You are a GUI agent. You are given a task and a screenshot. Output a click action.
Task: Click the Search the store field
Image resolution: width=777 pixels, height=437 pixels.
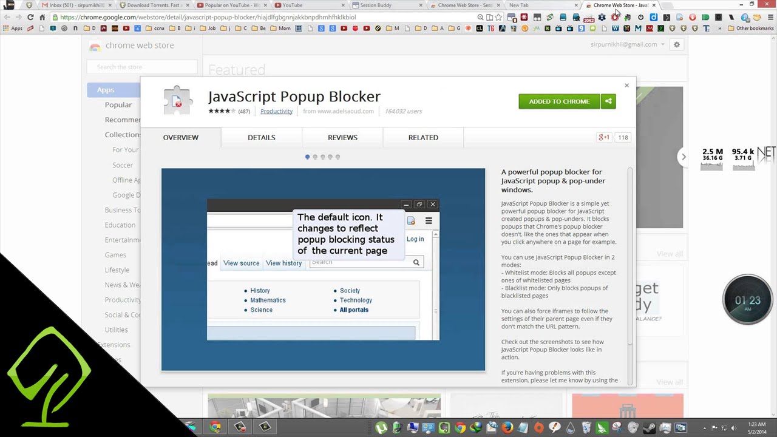pos(142,67)
